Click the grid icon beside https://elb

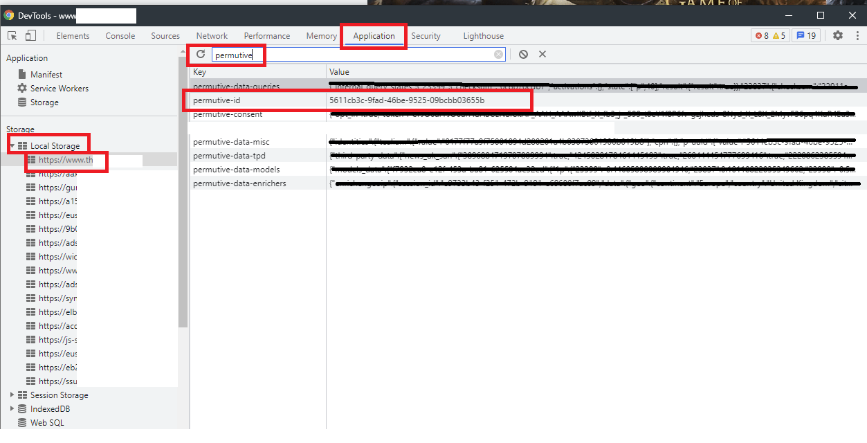(x=30, y=312)
